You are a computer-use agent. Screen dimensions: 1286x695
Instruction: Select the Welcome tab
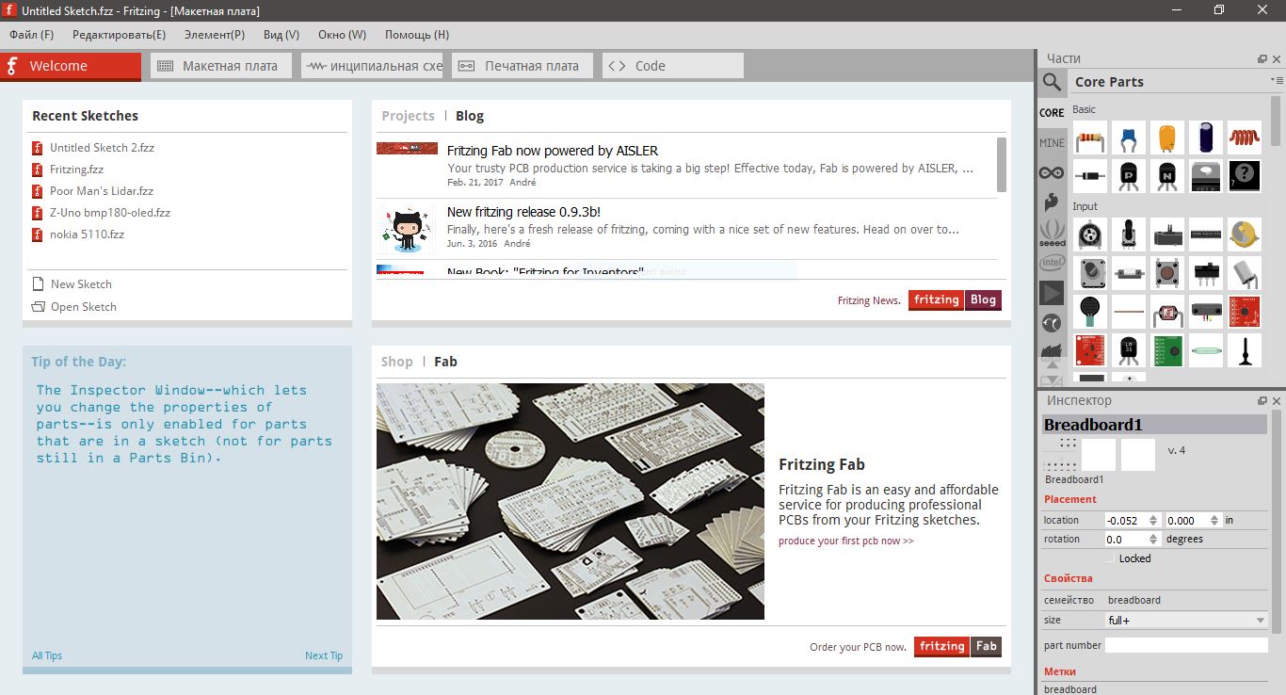[71, 66]
